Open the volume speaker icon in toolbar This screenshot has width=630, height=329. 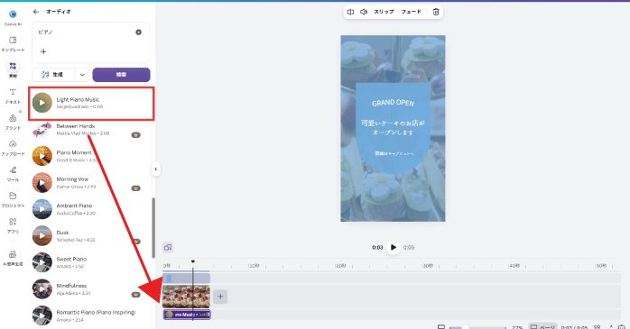(x=364, y=12)
